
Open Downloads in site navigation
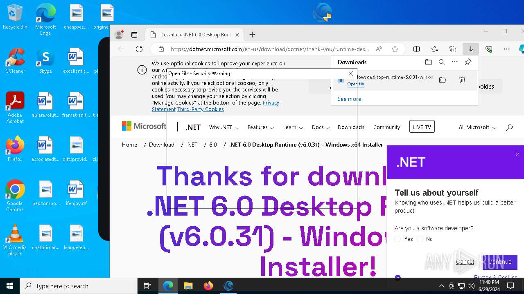pyautogui.click(x=351, y=127)
